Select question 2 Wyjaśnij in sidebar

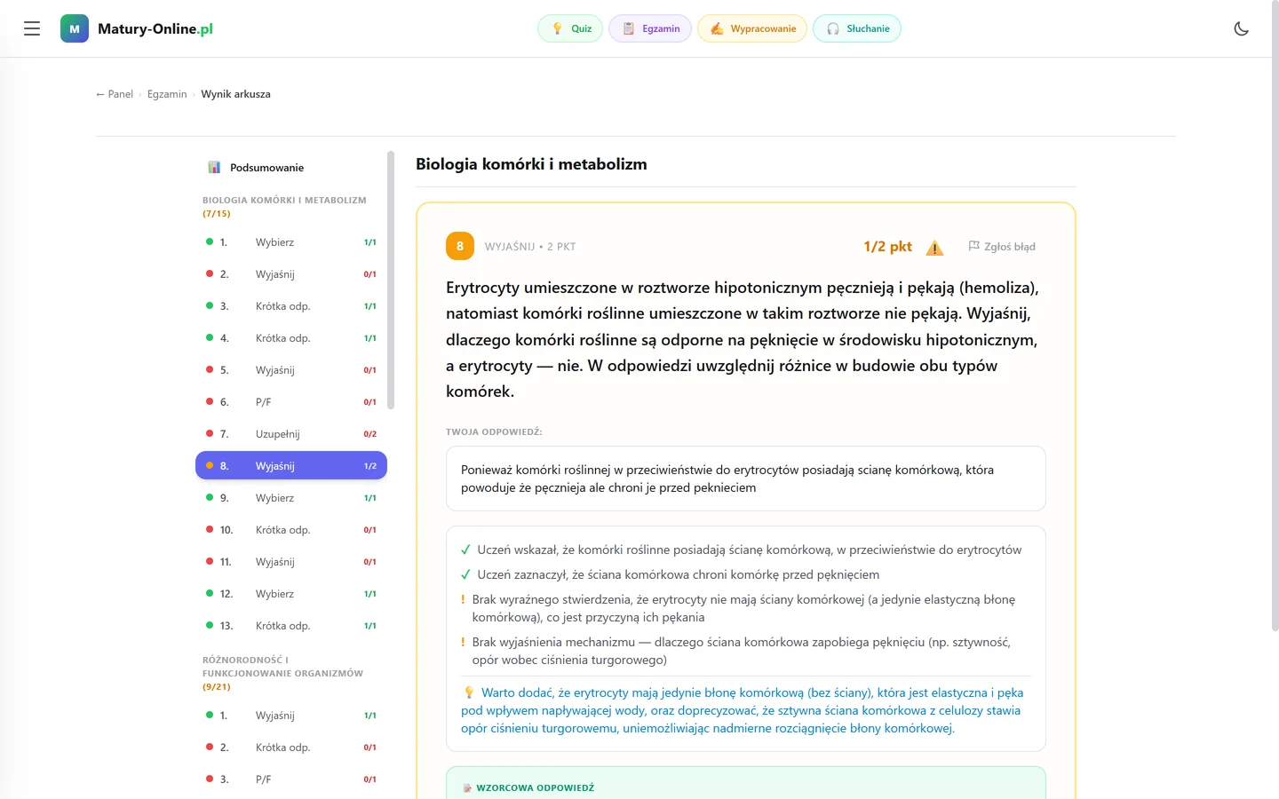[291, 274]
